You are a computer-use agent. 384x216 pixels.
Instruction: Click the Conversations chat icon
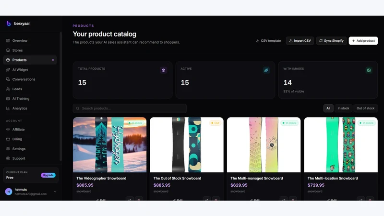[x=8, y=79]
